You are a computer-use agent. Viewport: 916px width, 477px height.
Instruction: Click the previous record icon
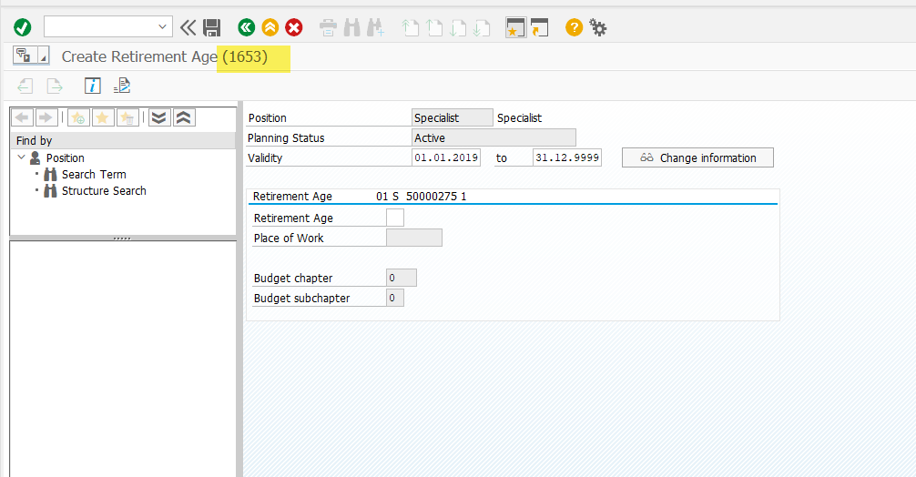[x=25, y=86]
